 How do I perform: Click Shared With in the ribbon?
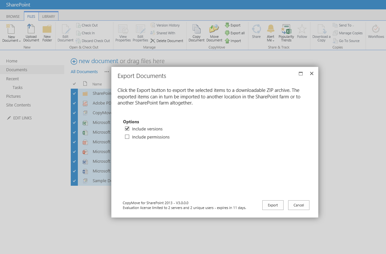tap(163, 33)
